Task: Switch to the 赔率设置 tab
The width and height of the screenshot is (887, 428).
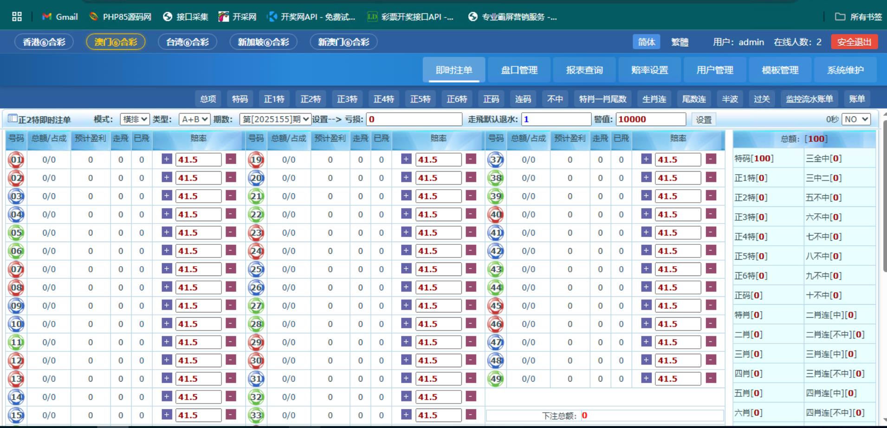Action: coord(649,70)
